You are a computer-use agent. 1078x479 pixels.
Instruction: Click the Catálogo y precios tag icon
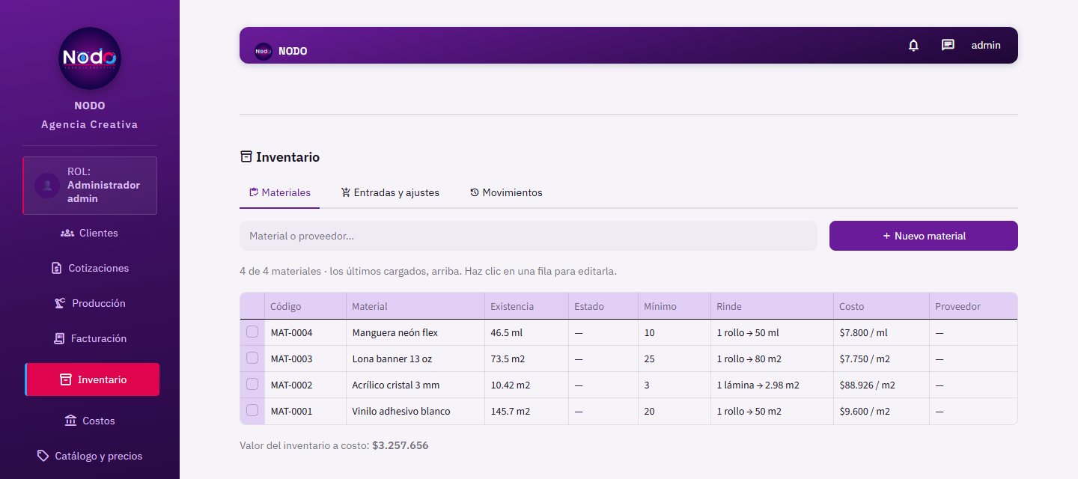point(43,456)
